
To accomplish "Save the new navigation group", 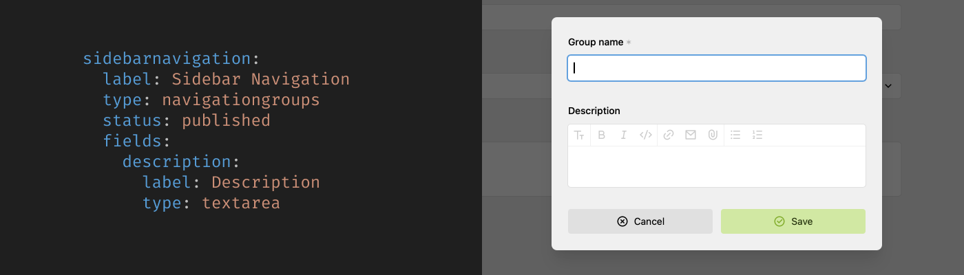I will point(793,221).
